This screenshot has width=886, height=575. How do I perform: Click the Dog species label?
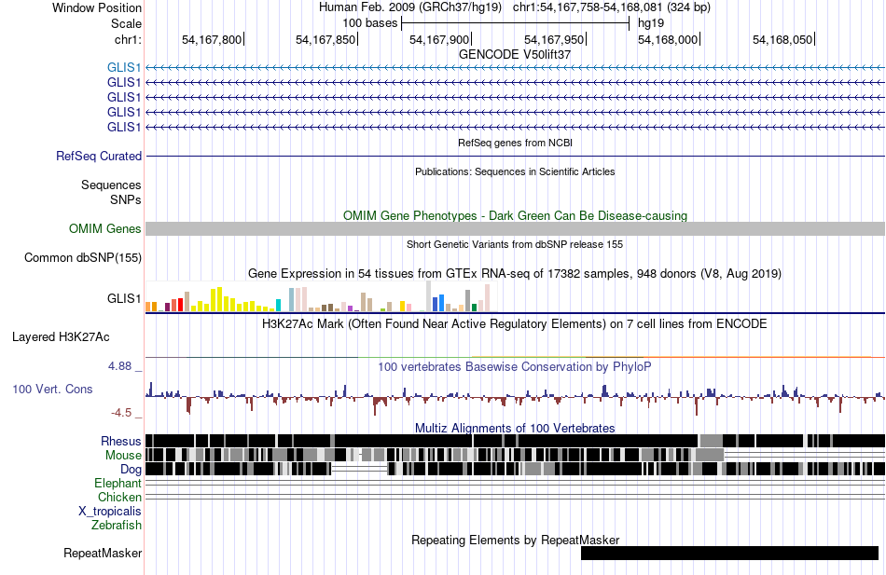click(x=131, y=470)
